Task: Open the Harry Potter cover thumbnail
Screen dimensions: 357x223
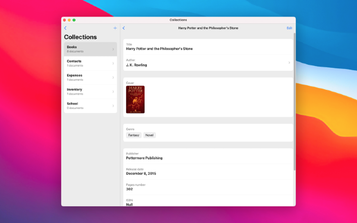Action: coord(135,99)
